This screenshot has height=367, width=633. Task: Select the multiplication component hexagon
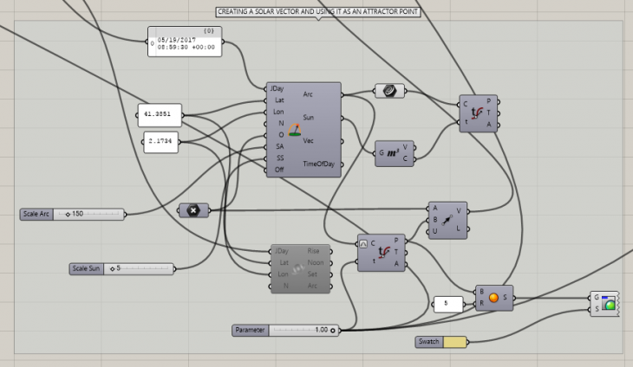193,210
